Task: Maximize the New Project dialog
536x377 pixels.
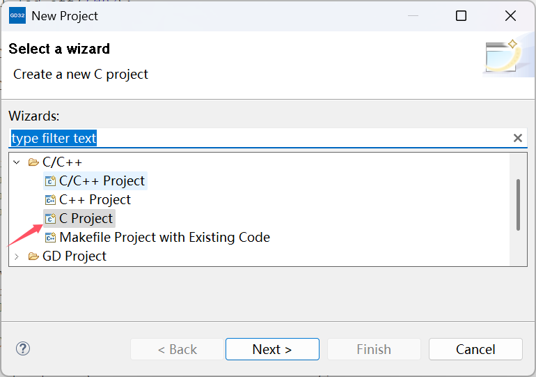Action: (x=461, y=16)
